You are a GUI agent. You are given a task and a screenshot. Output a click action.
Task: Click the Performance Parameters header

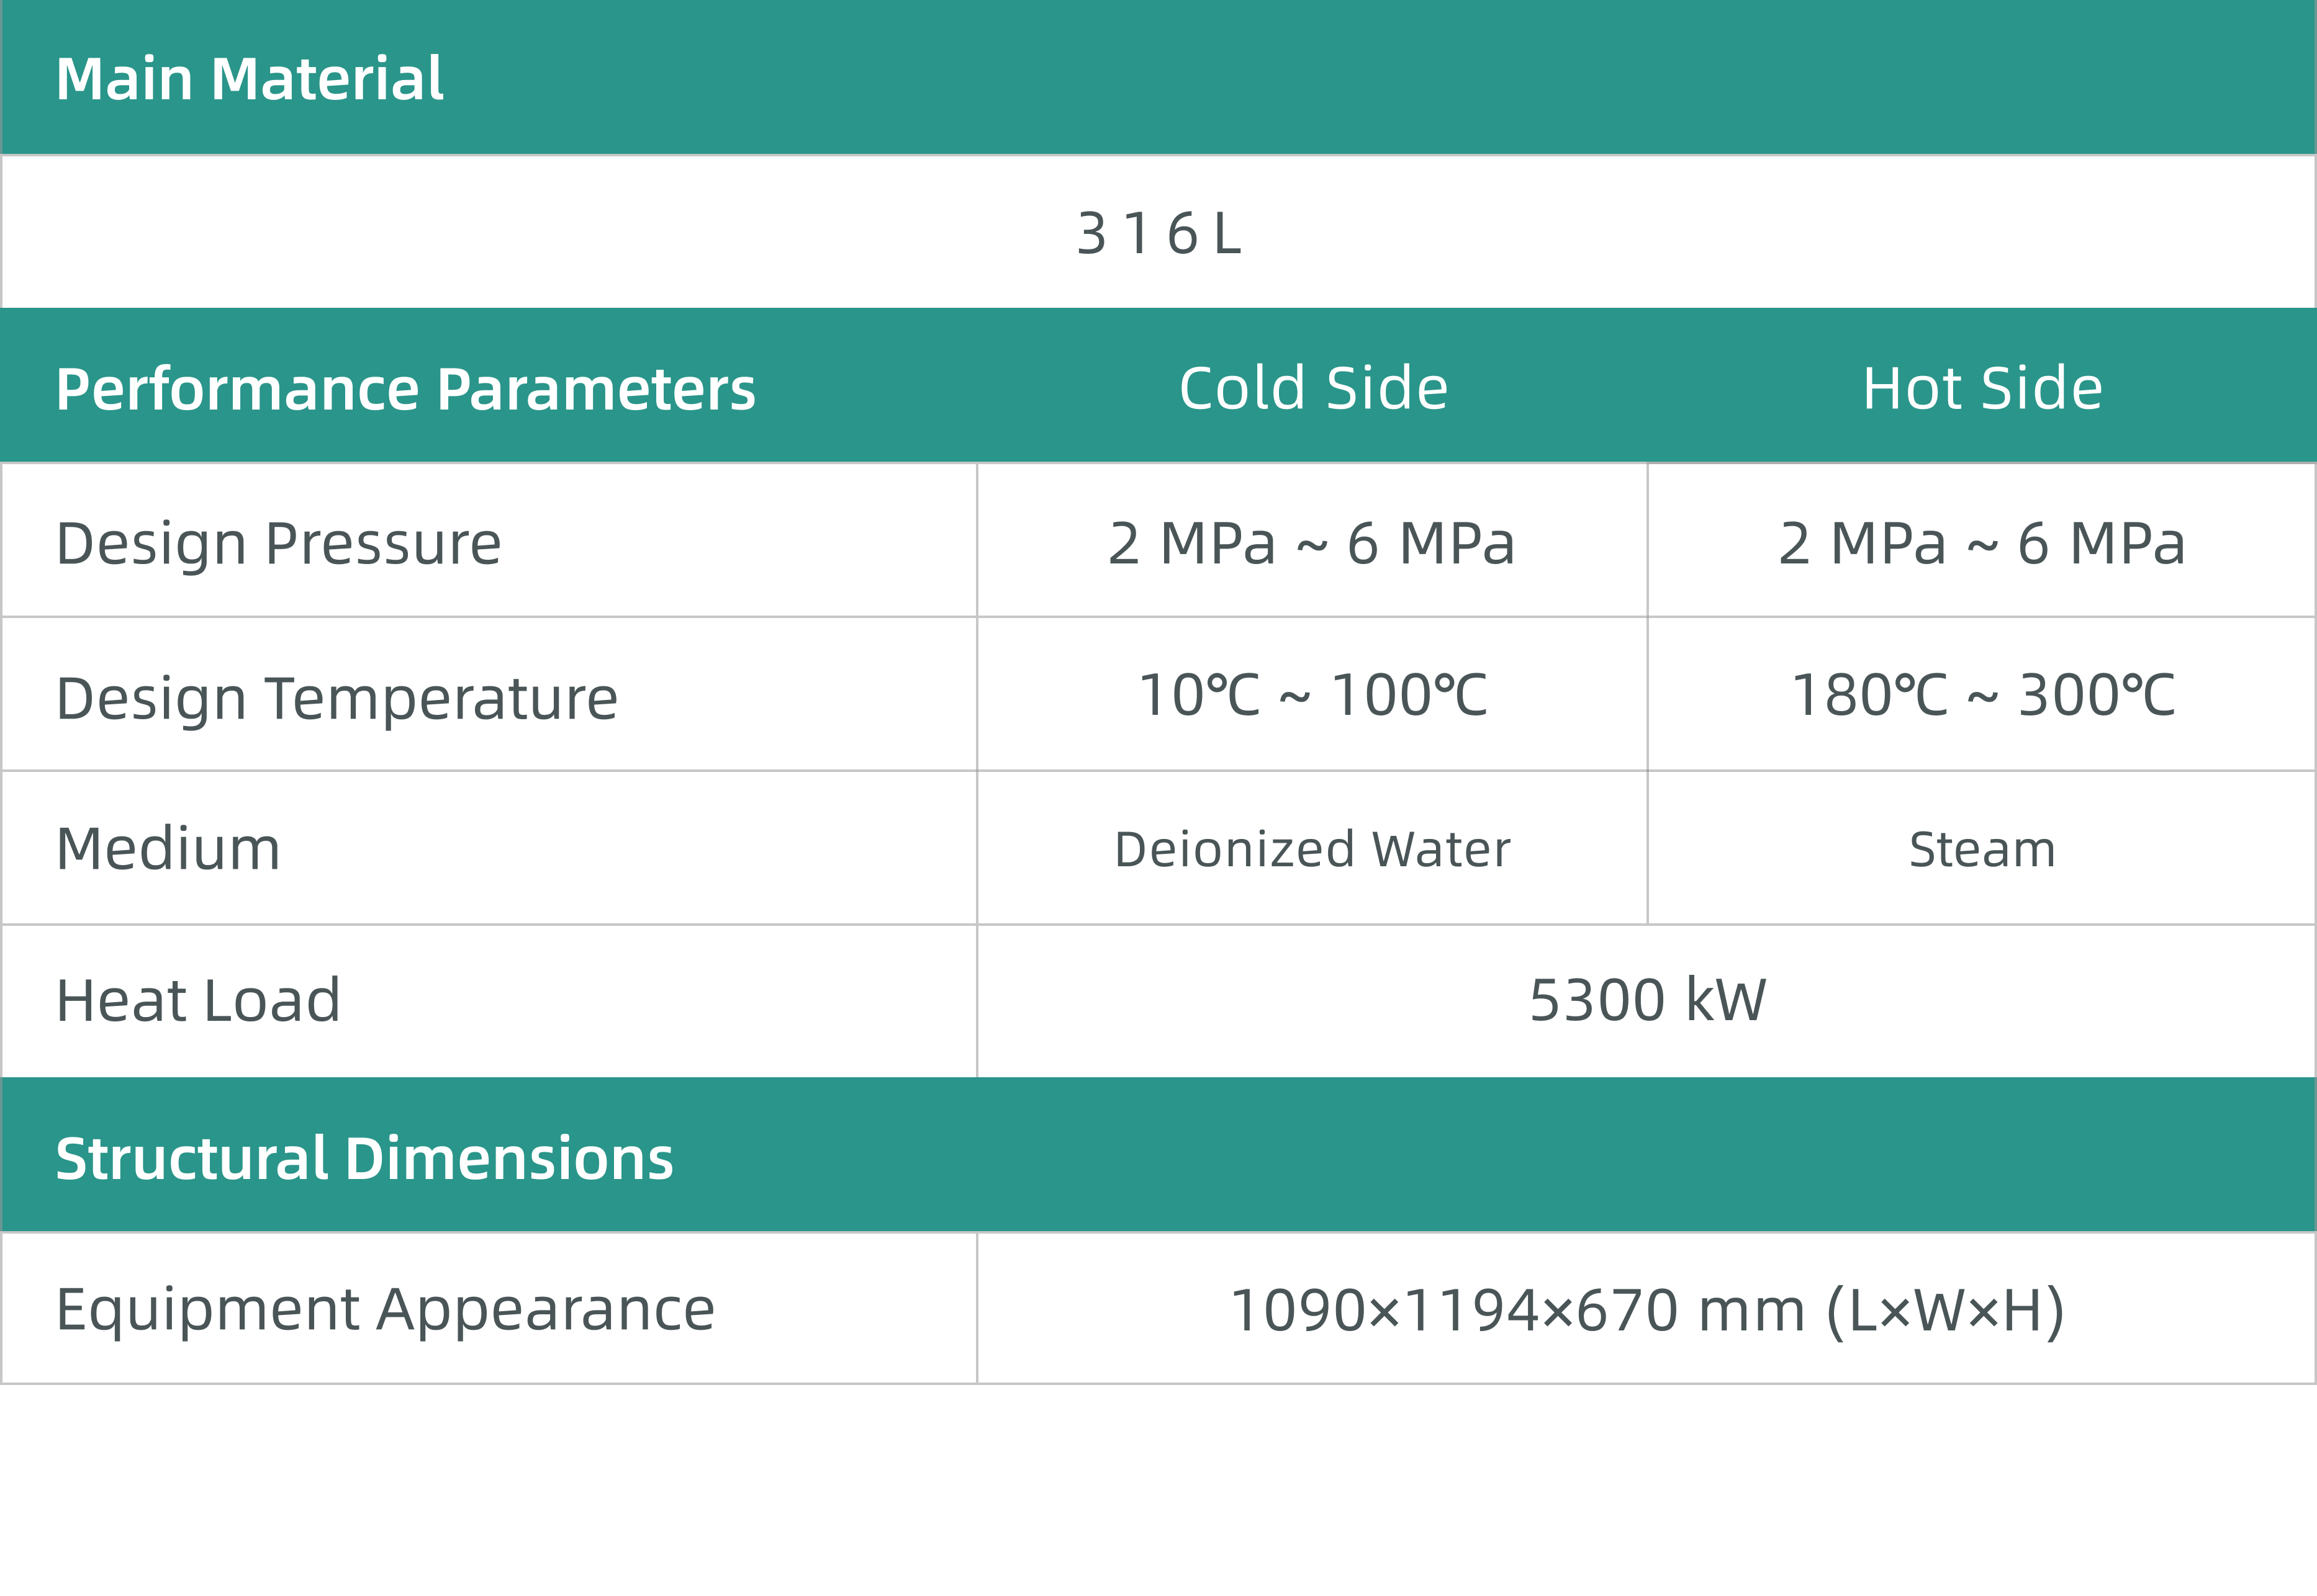click(x=405, y=388)
